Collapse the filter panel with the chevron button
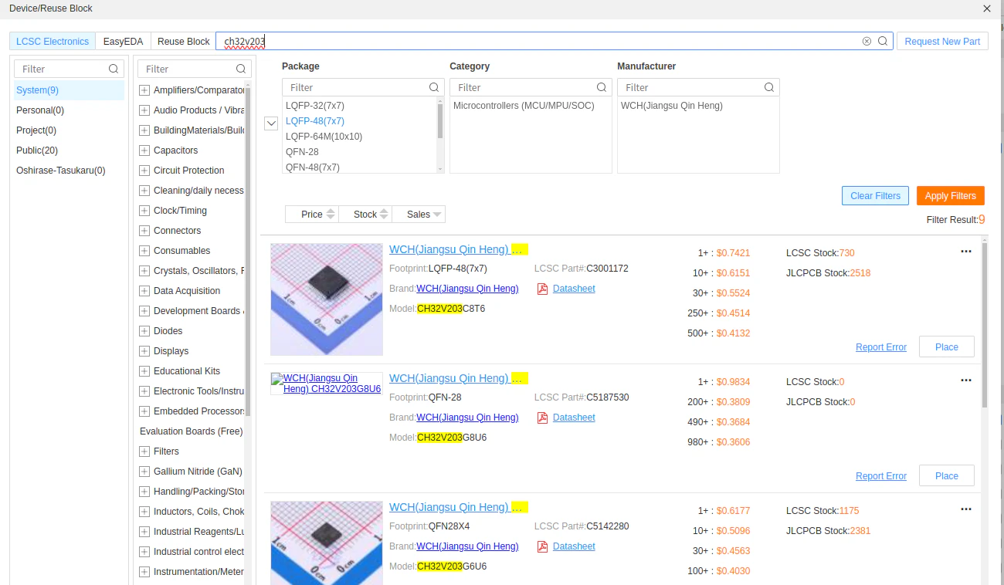 point(271,123)
